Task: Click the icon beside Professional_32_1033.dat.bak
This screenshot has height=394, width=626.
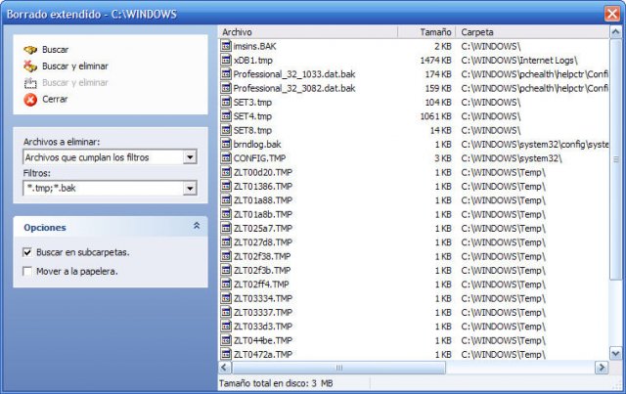Action: pyautogui.click(x=226, y=74)
